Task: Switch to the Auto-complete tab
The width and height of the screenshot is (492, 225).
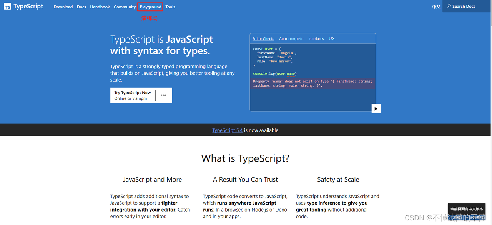Action: pos(291,39)
